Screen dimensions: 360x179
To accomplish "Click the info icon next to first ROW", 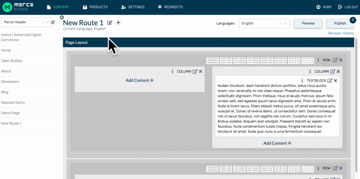I will point(318,60).
